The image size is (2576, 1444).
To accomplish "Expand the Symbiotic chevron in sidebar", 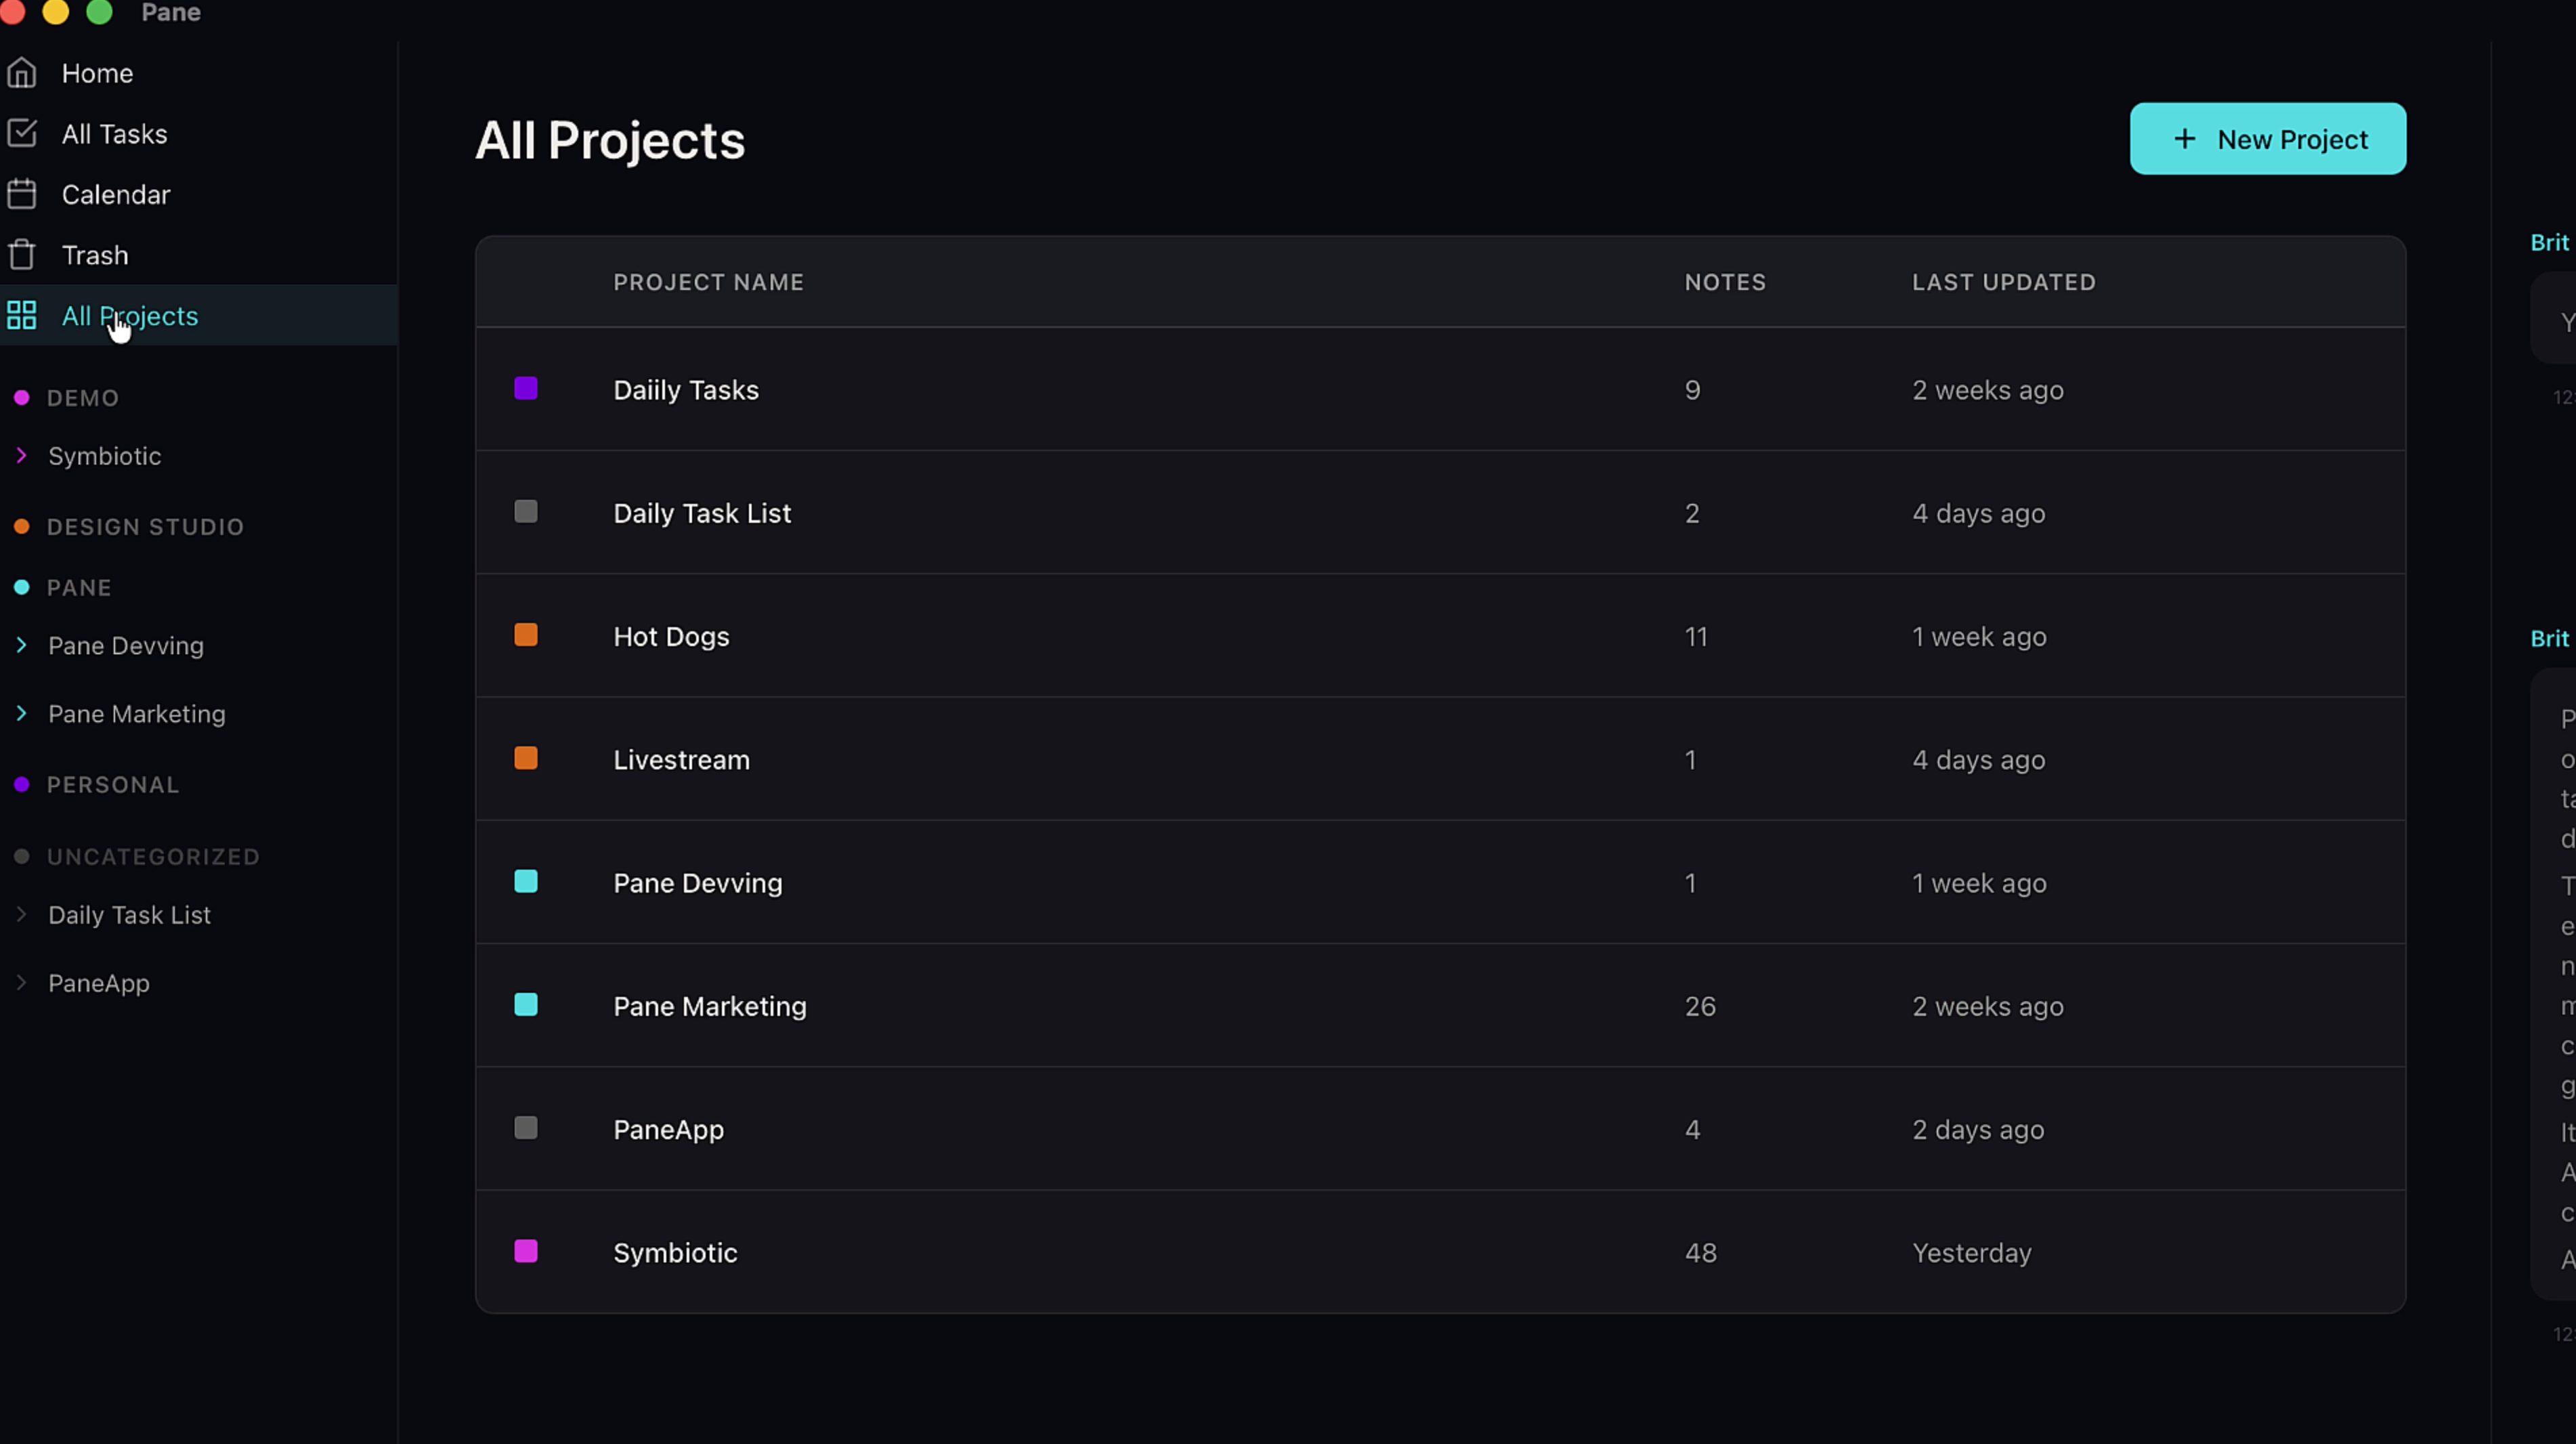I will (x=21, y=456).
